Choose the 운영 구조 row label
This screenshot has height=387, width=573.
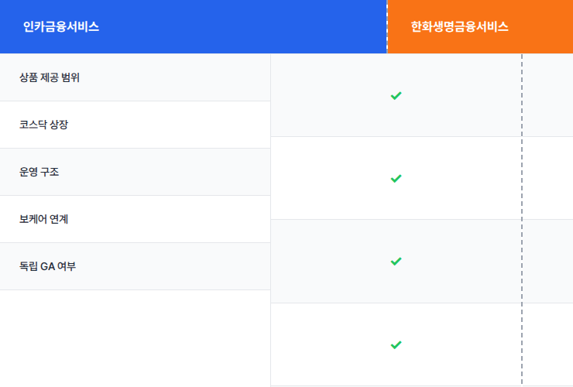coord(39,172)
